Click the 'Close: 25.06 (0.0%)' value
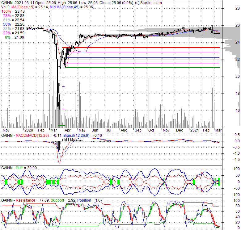 tap(116, 3)
